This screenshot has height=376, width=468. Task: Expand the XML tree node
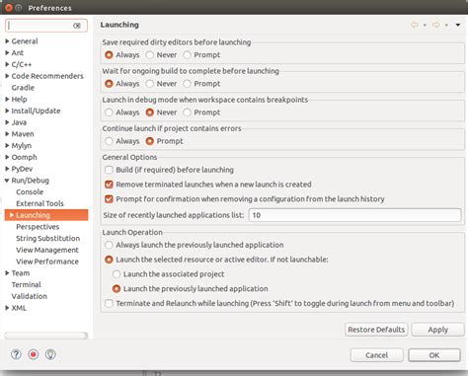click(7, 308)
